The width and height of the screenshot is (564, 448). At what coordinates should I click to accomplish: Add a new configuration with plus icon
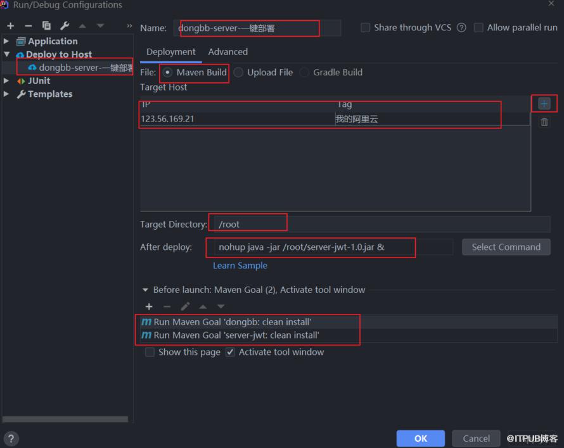pos(10,26)
